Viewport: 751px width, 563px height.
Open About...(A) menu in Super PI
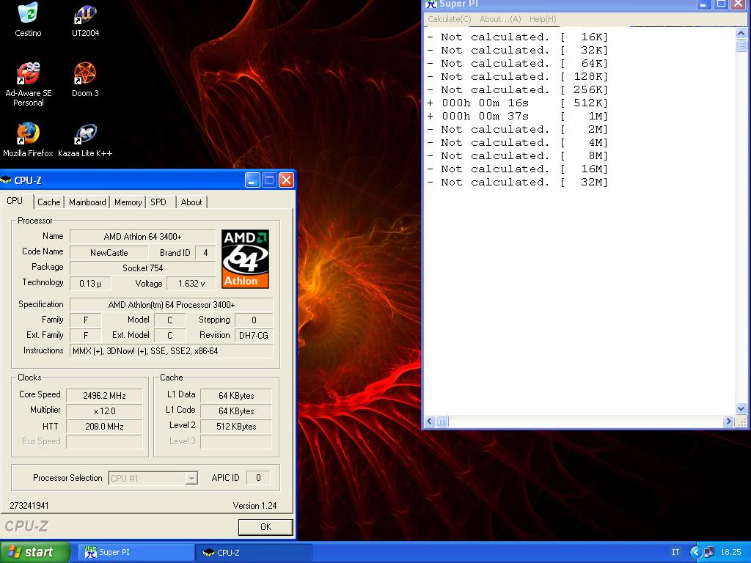tap(500, 19)
